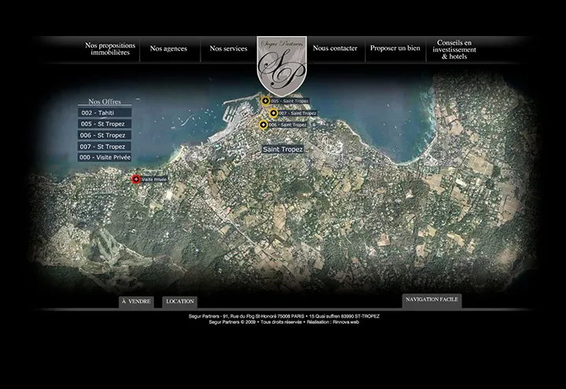The image size is (566, 389).
Task: Go to Nos services
Action: pos(229,49)
